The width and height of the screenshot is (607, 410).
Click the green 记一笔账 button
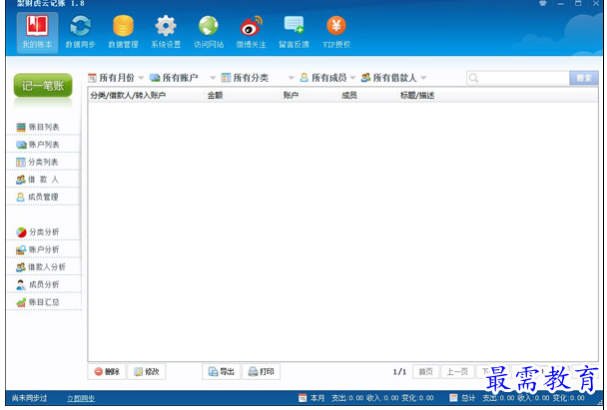[x=43, y=86]
